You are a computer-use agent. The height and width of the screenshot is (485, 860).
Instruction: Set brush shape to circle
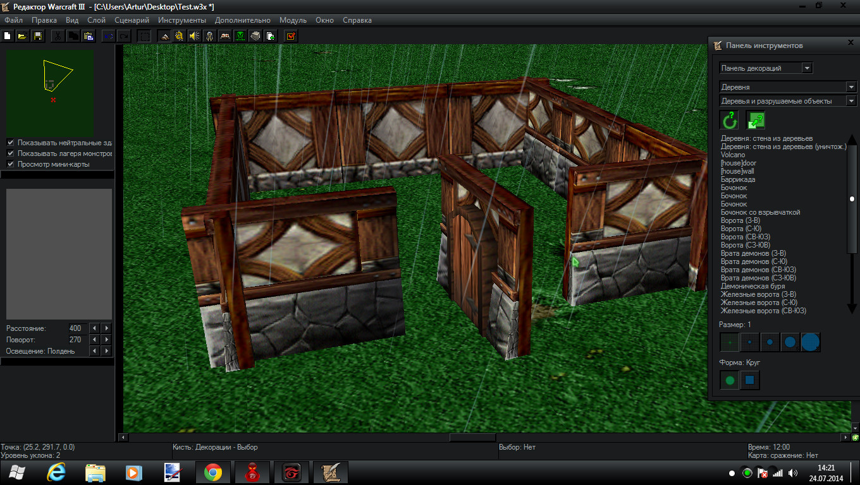click(729, 380)
